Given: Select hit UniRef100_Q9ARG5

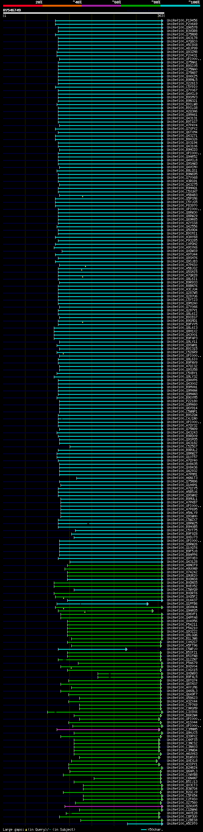Looking at the screenshot, I should pyautogui.click(x=182, y=611).
